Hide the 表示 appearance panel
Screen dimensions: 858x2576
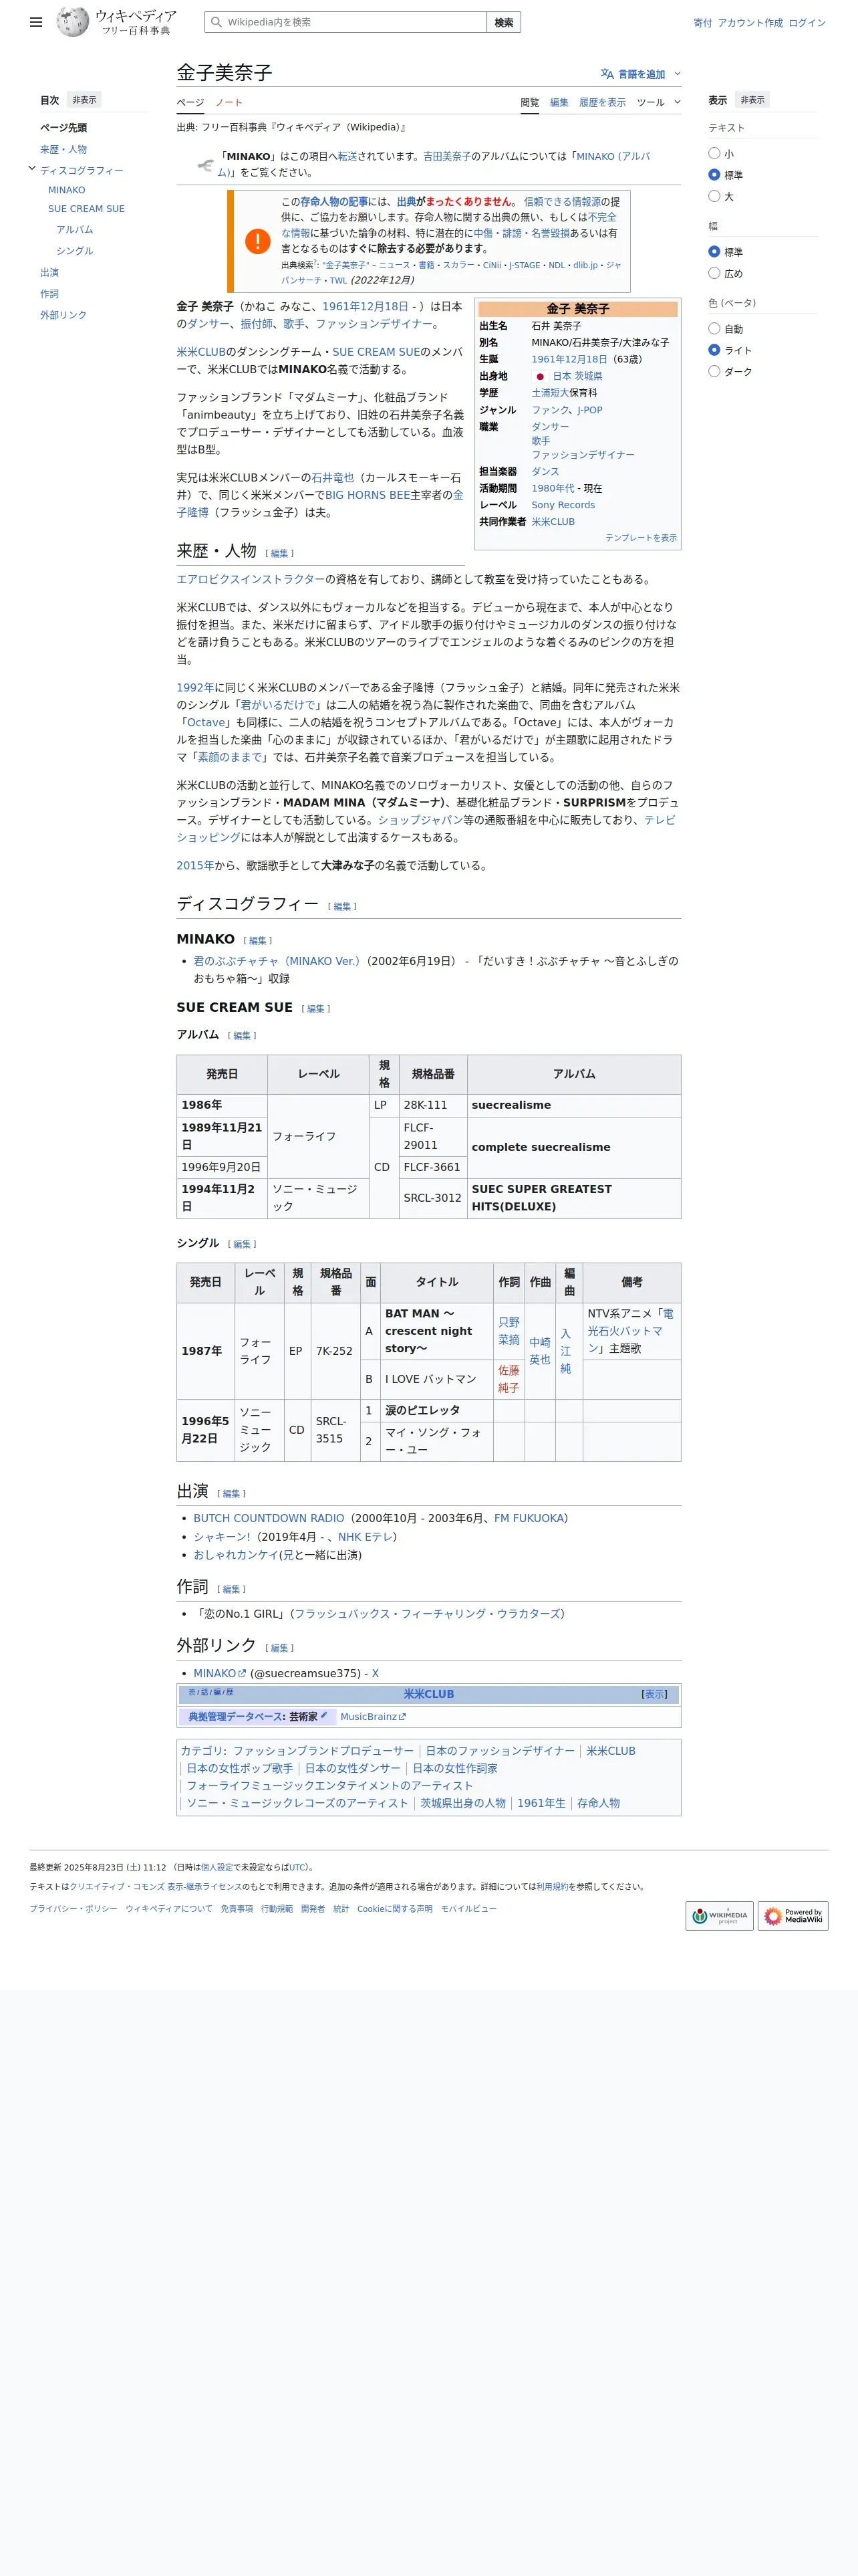tap(752, 100)
